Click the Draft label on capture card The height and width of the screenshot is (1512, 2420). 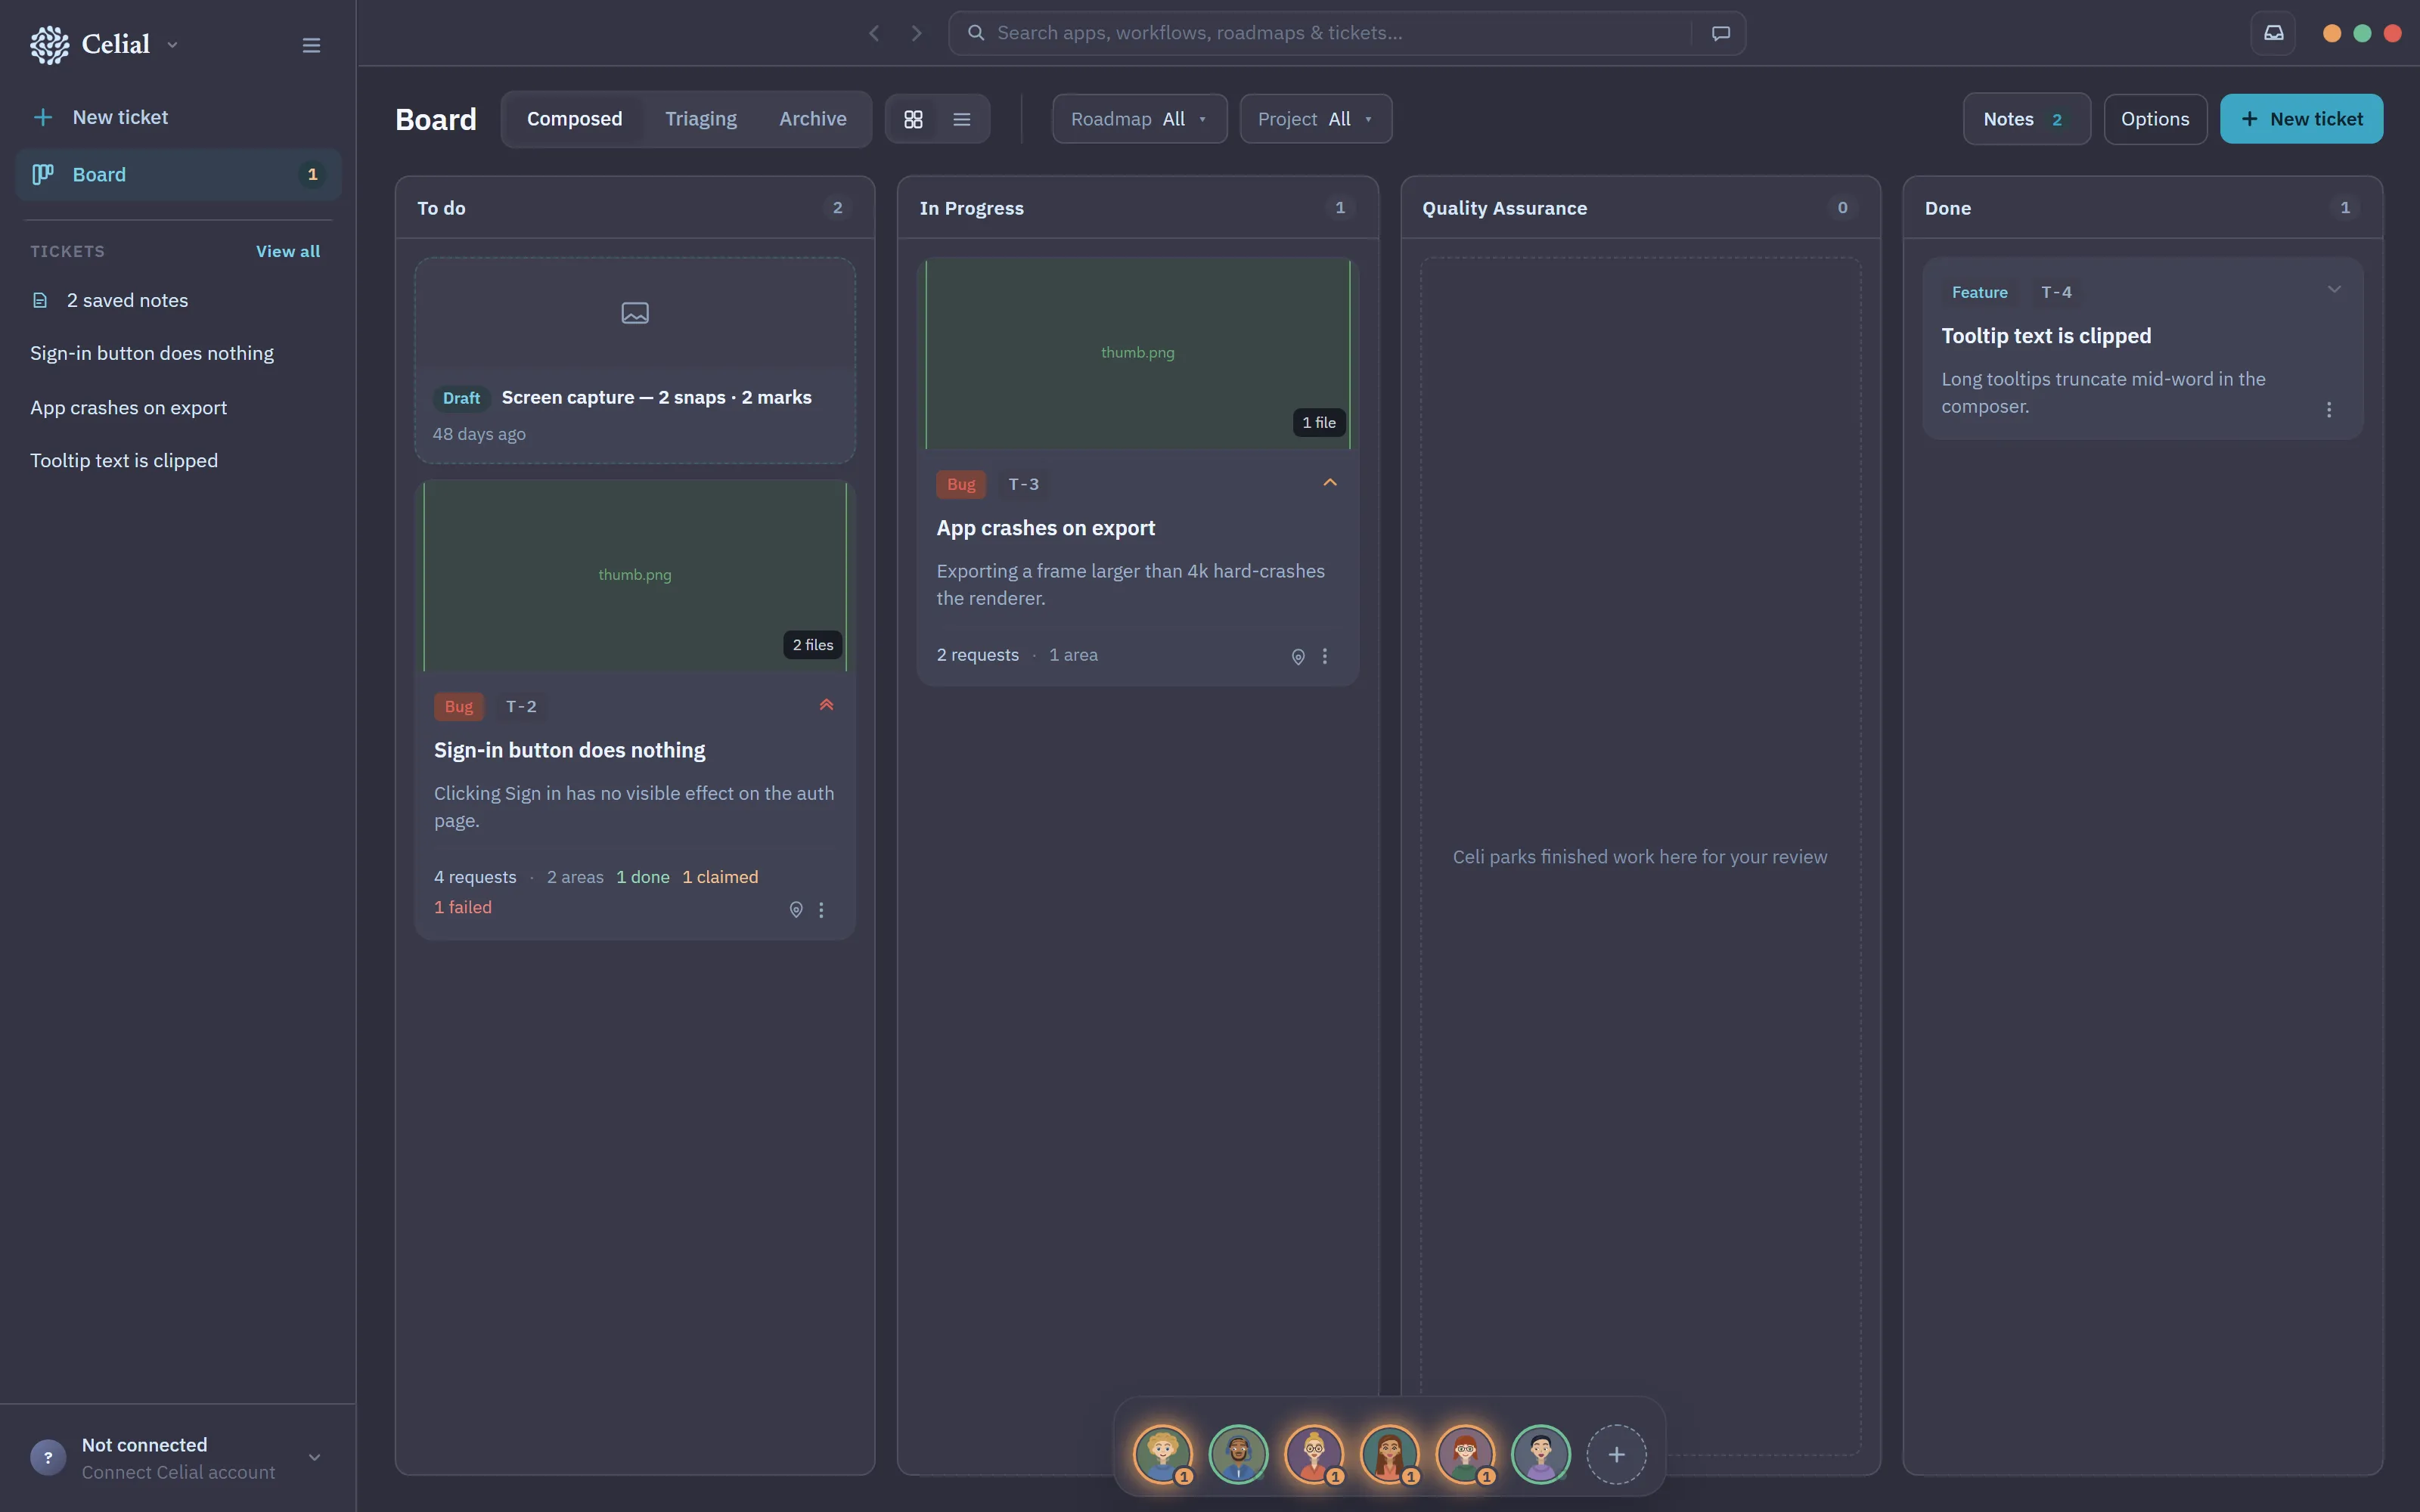[461, 399]
